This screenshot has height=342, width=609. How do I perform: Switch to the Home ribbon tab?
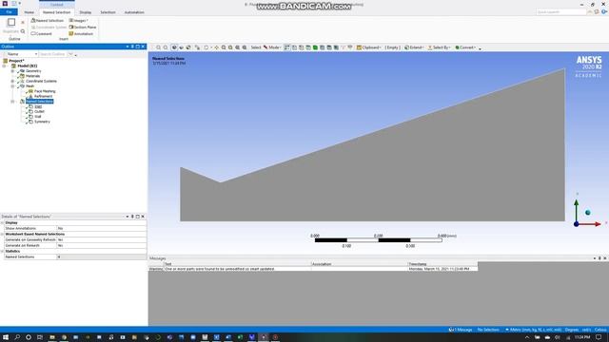(x=29, y=12)
